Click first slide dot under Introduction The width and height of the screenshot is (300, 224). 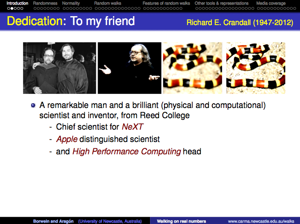[8, 8]
